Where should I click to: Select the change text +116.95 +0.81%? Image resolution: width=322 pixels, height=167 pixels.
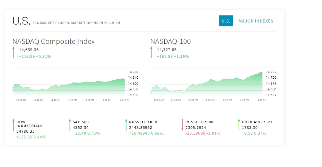[x=35, y=57]
